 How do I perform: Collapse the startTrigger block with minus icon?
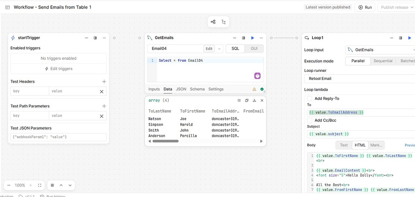pyautogui.click(x=86, y=38)
